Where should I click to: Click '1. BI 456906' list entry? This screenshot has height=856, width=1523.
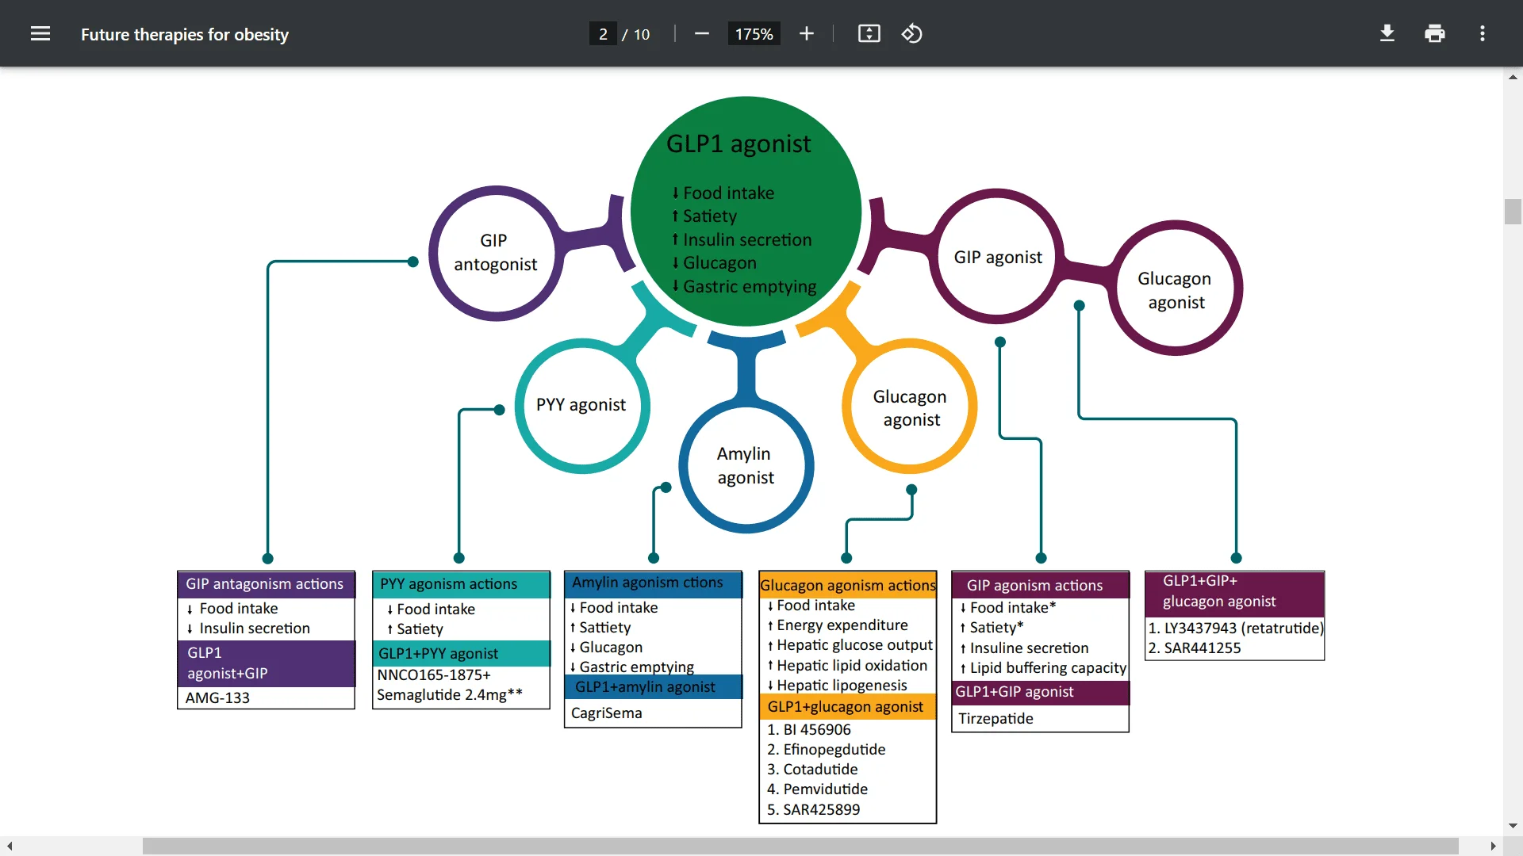(809, 730)
